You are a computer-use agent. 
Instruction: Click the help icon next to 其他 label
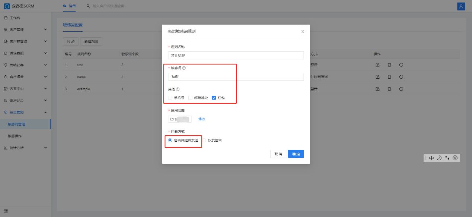click(x=178, y=89)
